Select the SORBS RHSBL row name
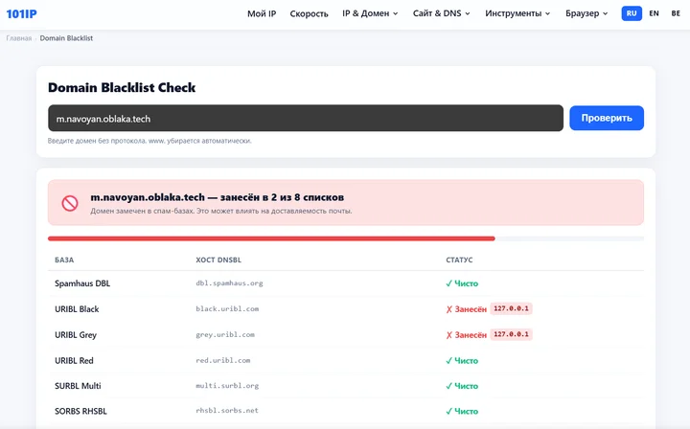 [80, 412]
